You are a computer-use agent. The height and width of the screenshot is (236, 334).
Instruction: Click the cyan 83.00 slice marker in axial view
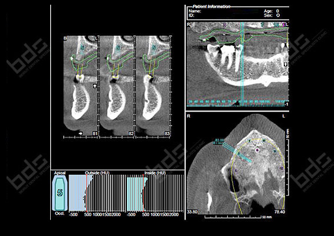(220, 140)
